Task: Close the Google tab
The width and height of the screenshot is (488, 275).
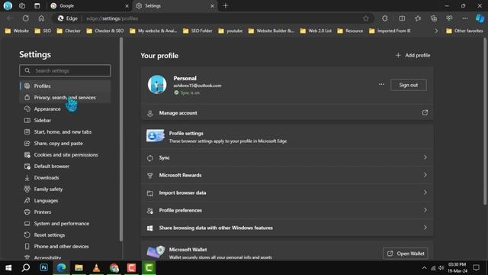Action: (x=127, y=5)
